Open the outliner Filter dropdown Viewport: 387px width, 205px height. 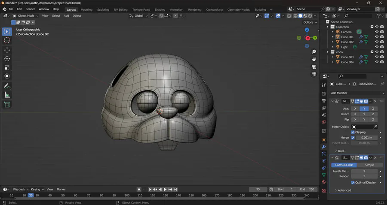pyautogui.click(x=380, y=16)
